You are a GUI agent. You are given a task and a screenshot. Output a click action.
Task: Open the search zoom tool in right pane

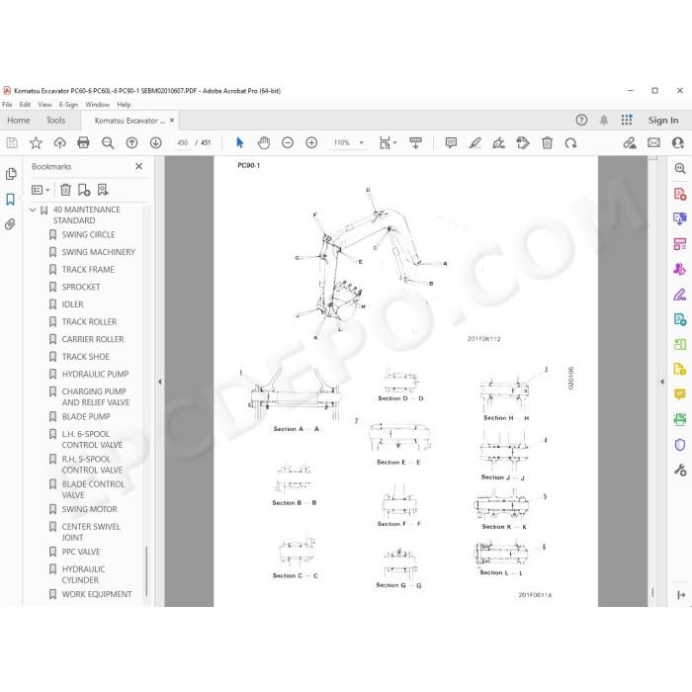coord(680,168)
